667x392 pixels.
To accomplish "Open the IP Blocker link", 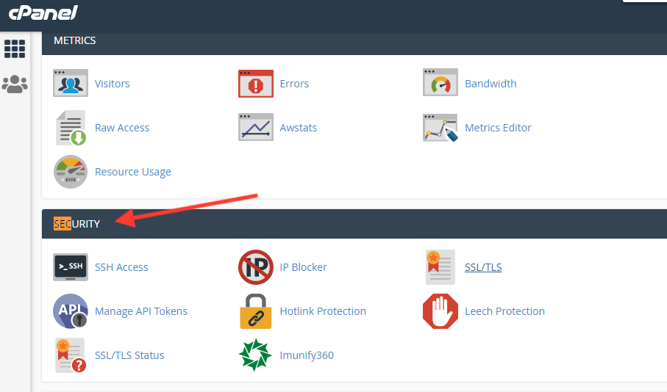I will (x=303, y=267).
